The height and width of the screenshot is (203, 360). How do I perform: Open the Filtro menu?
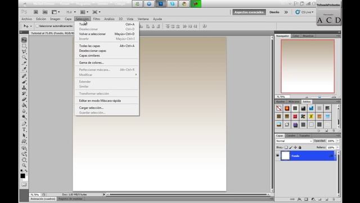click(96, 19)
